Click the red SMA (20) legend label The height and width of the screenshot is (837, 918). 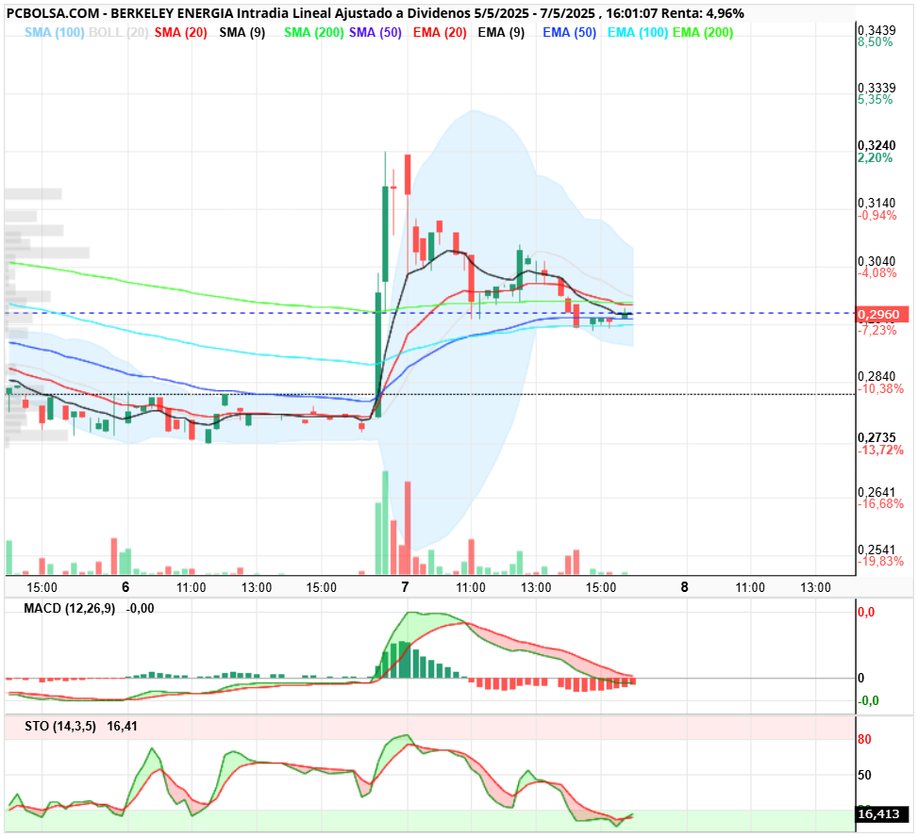tap(181, 33)
